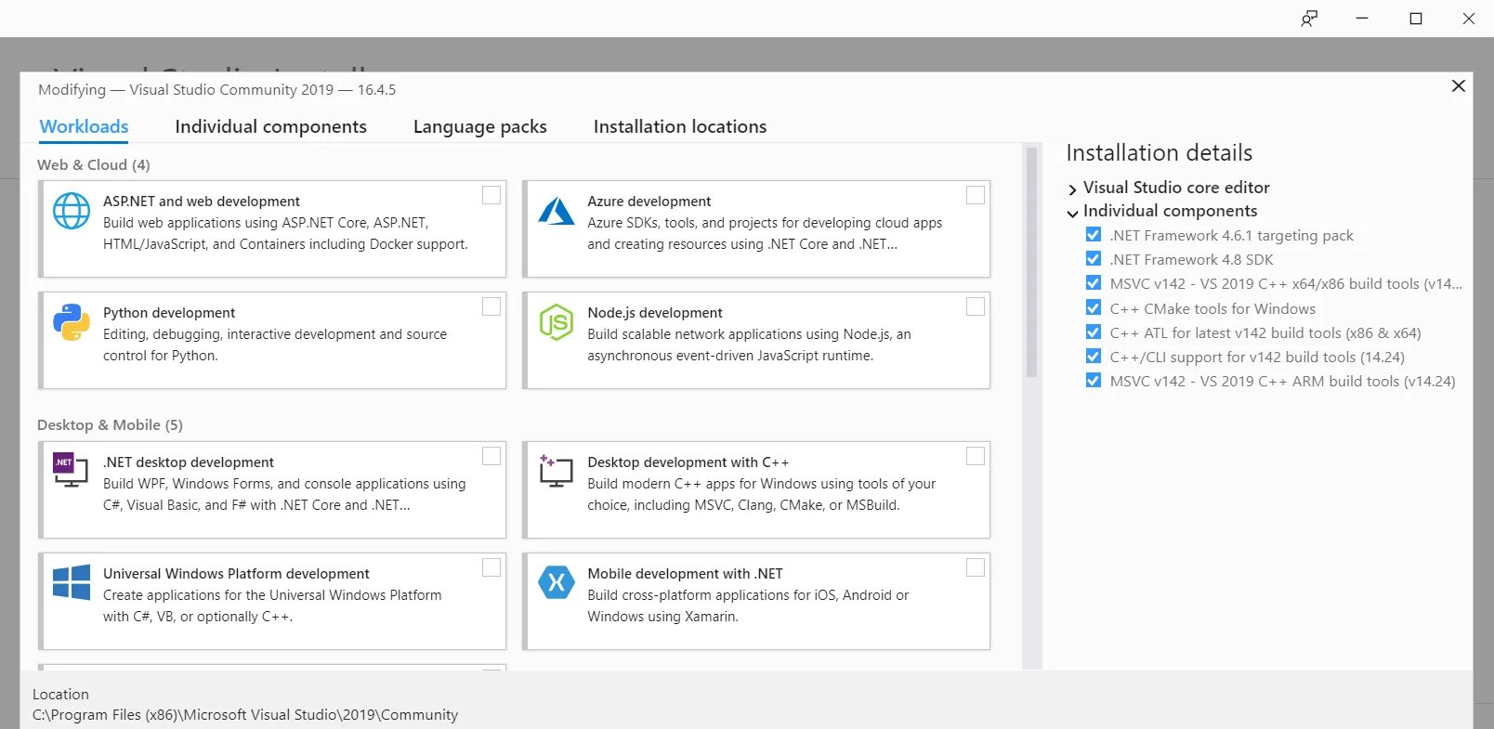Click the Desktop development with C++ icon
The image size is (1494, 729).
click(x=556, y=471)
